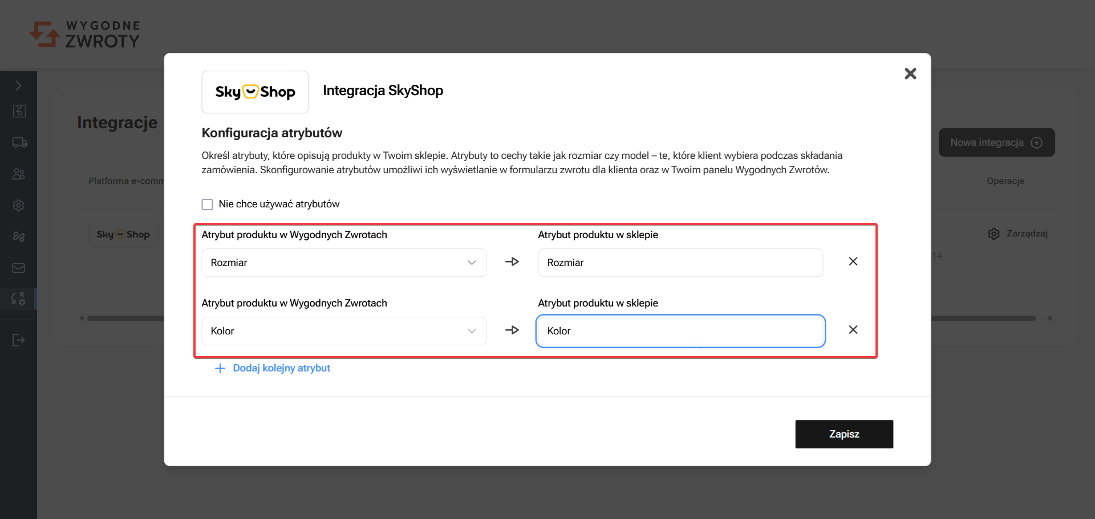Remove the Rozmiar attribute row
Image resolution: width=1095 pixels, height=519 pixels.
tap(853, 261)
